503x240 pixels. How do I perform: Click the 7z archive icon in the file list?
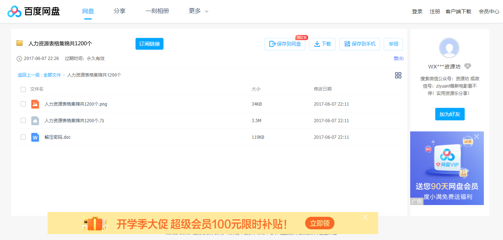pyautogui.click(x=35, y=120)
